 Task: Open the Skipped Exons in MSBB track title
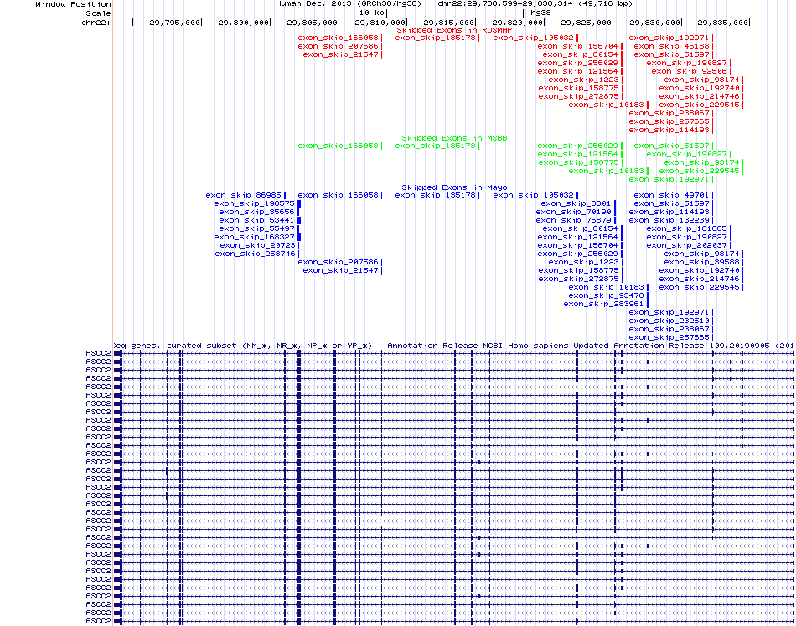[x=454, y=137]
